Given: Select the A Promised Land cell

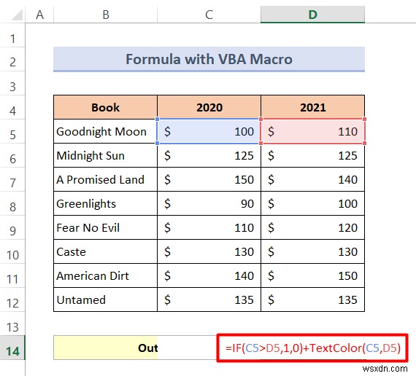Looking at the screenshot, I should tap(105, 179).
